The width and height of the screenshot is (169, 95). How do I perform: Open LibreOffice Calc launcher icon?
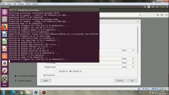4,41
